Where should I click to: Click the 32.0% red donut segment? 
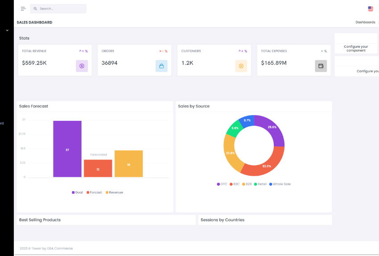coord(266,166)
